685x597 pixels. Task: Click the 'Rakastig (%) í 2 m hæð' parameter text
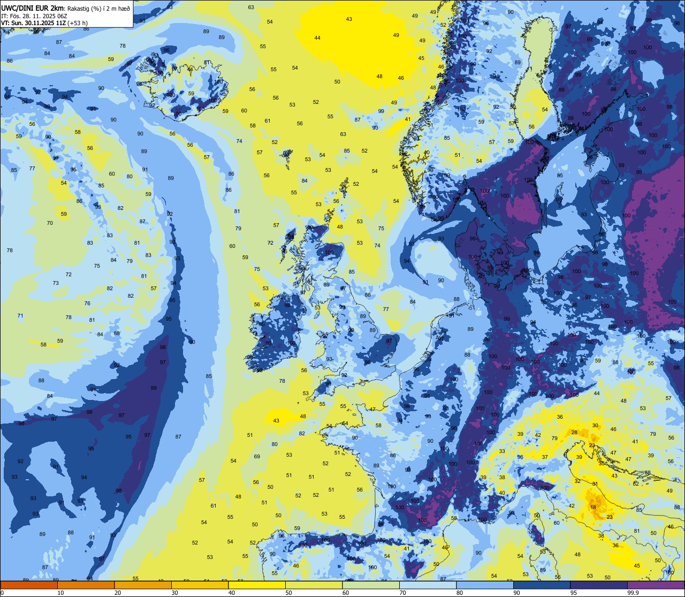(98, 8)
